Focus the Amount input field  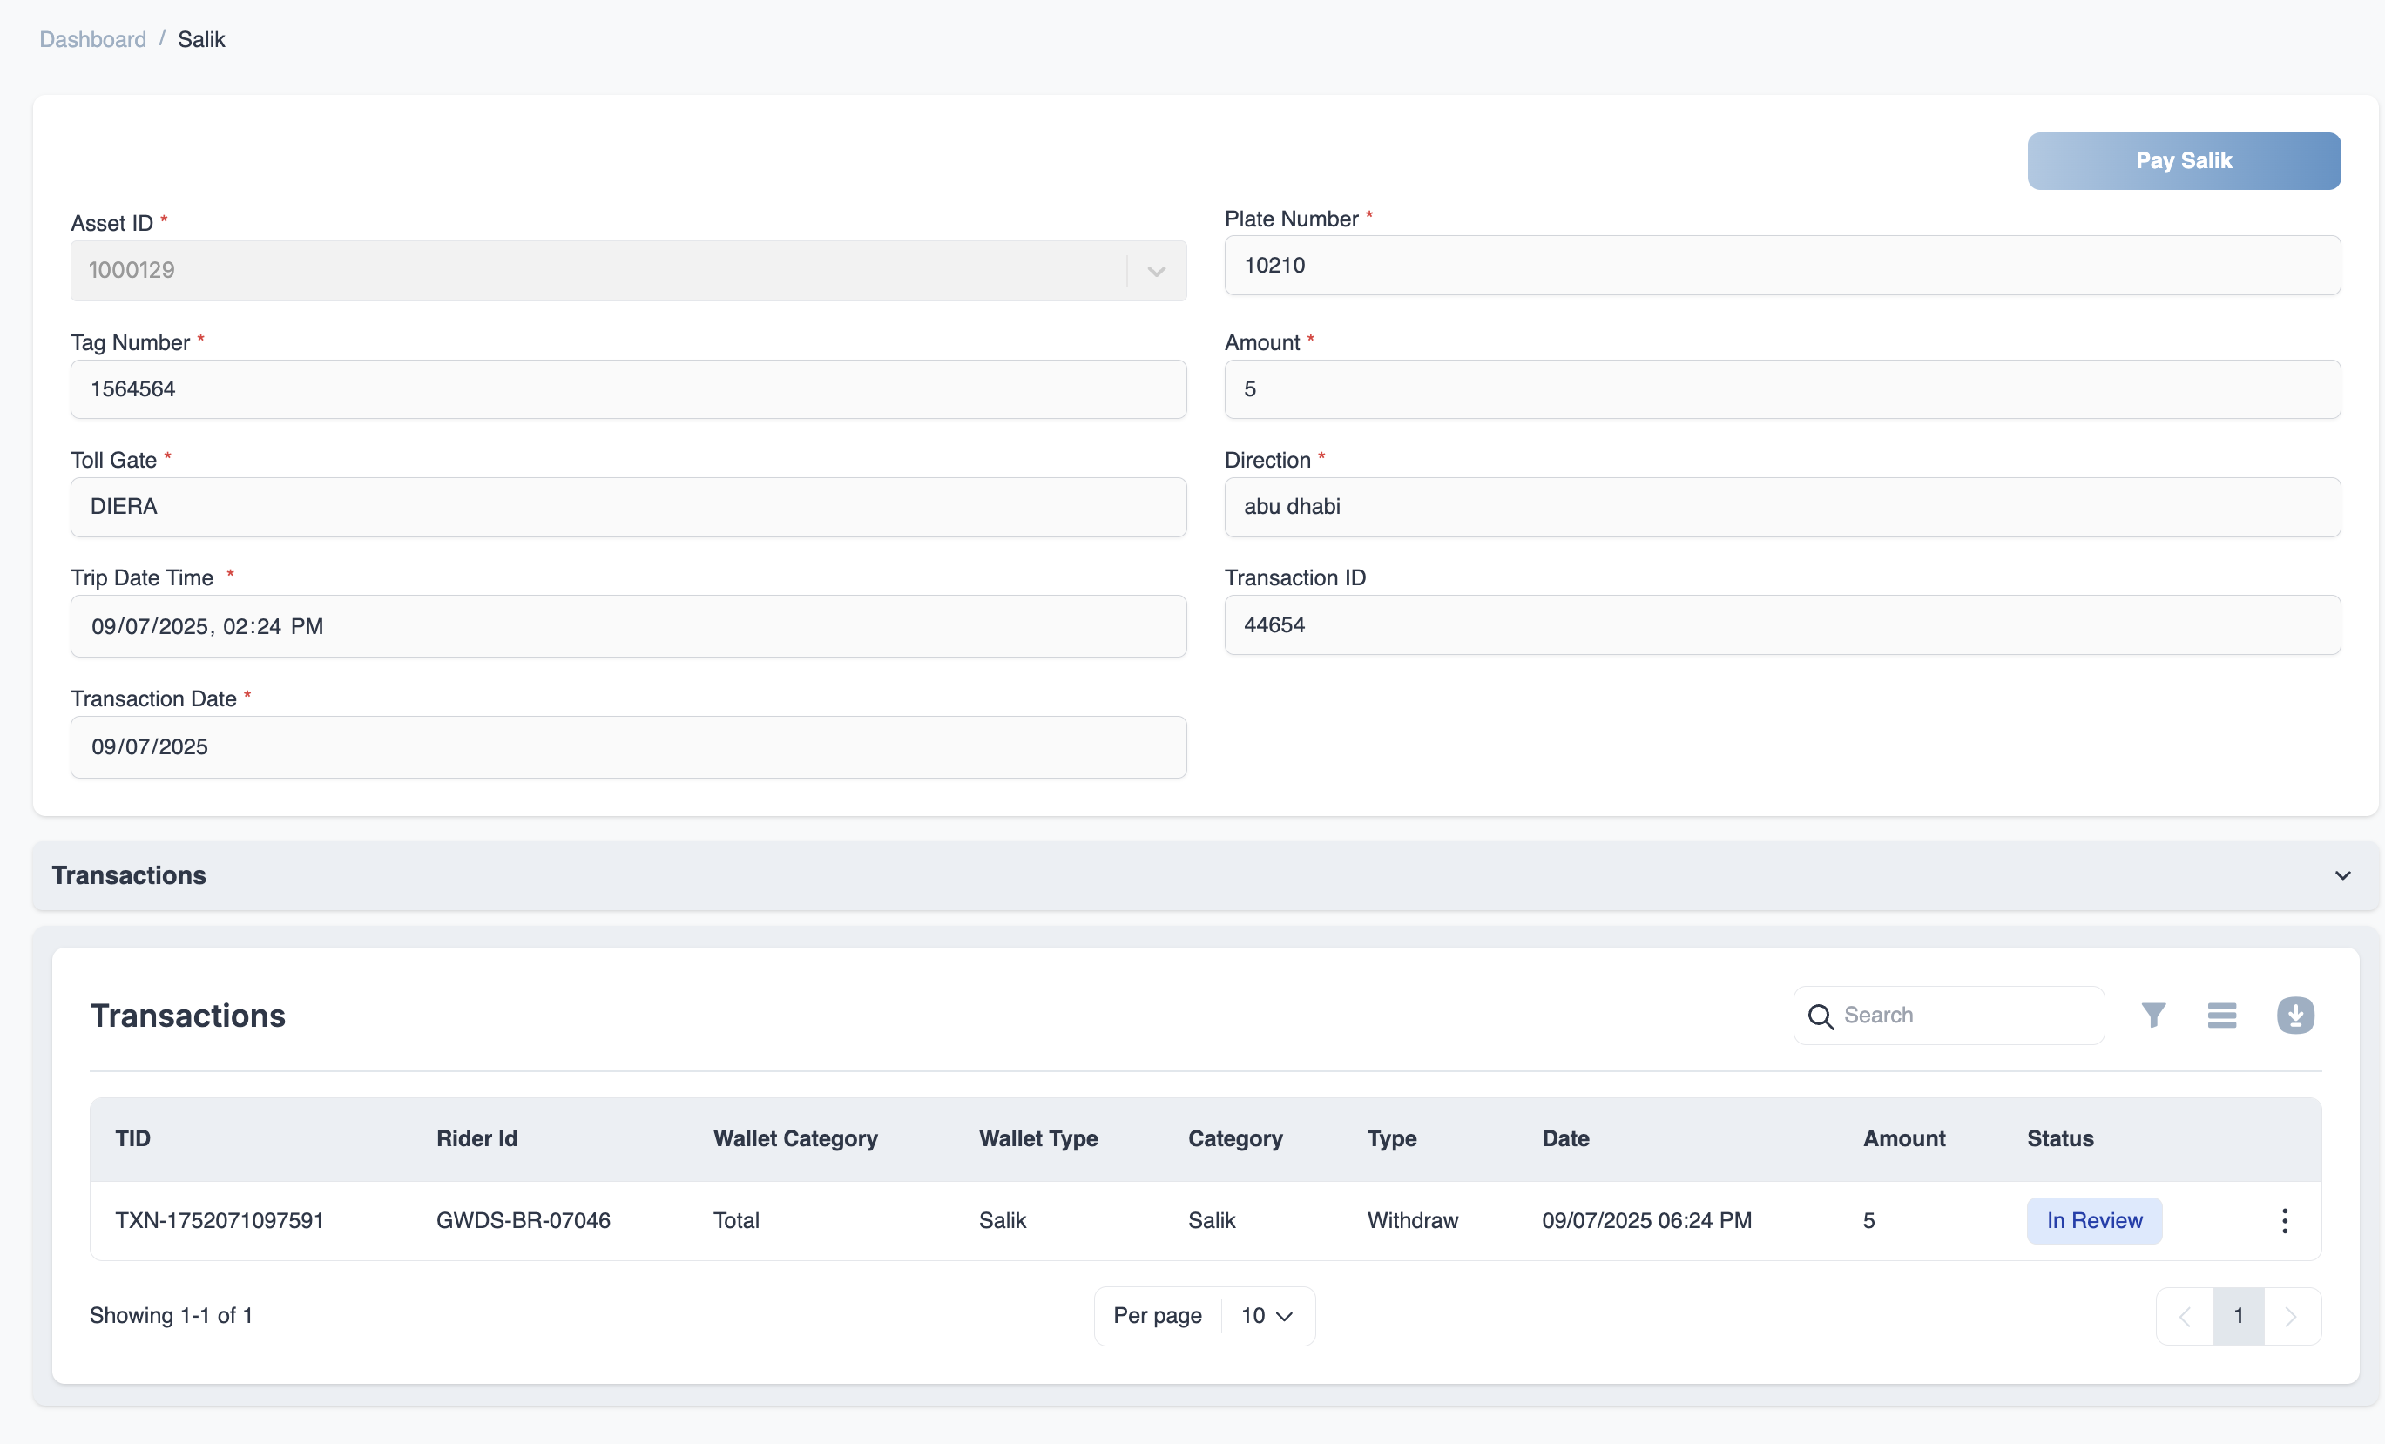(x=1782, y=389)
